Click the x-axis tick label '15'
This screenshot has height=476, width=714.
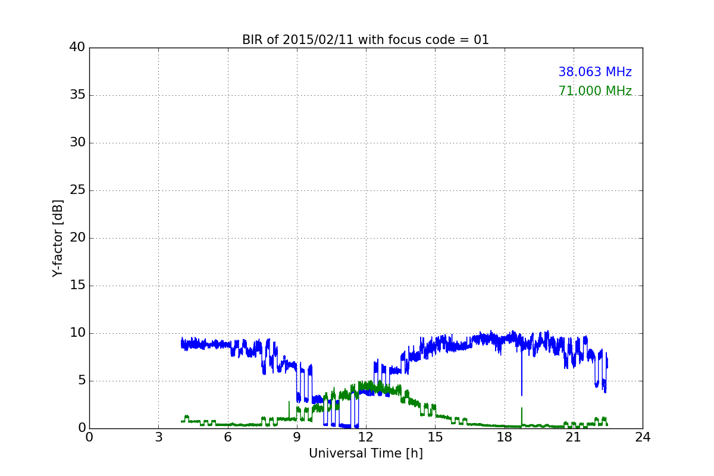pyautogui.click(x=435, y=437)
